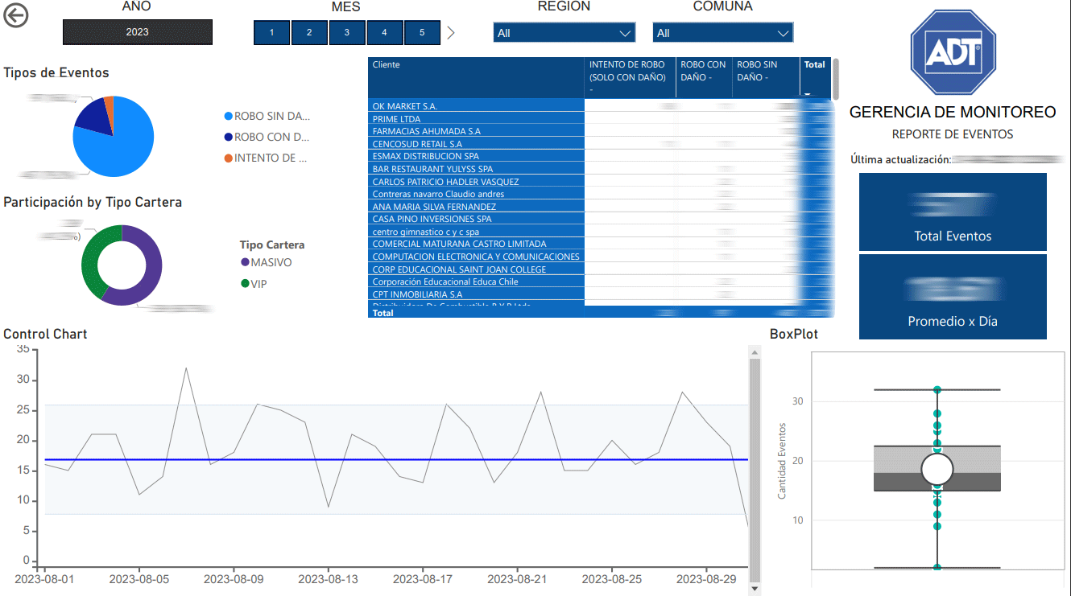Sort by INTENTO DE ROBO column header

pyautogui.click(x=631, y=77)
